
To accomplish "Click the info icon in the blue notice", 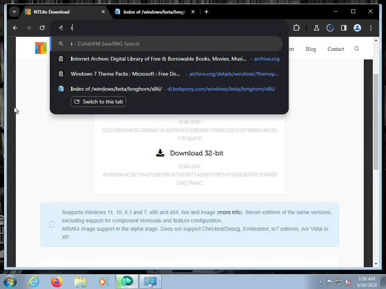I will [51, 224].
